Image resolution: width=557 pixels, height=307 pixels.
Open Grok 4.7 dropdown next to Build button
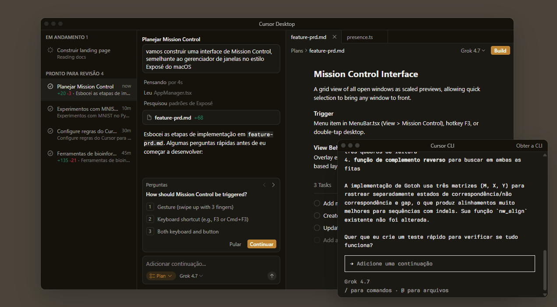[473, 51]
